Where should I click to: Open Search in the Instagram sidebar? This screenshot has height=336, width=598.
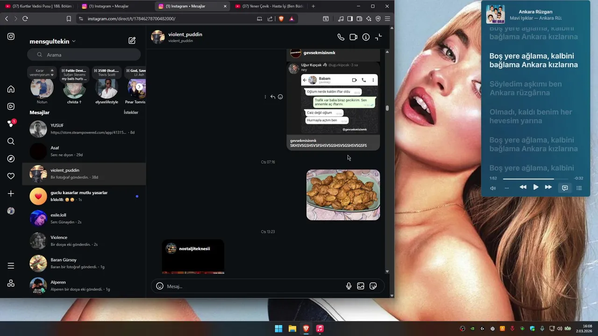point(11,141)
